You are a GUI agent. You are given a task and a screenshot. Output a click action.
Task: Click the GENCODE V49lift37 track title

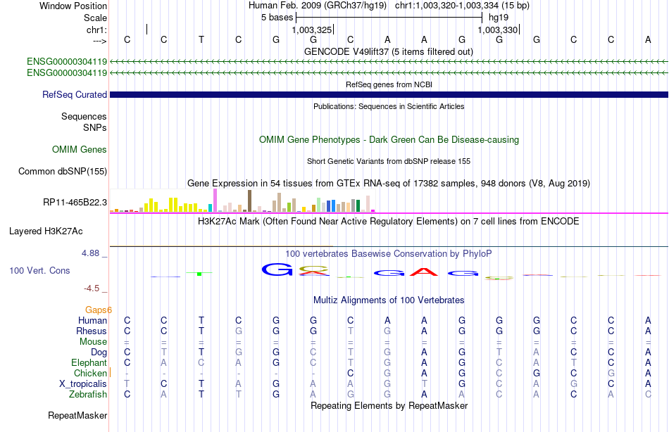tap(389, 51)
